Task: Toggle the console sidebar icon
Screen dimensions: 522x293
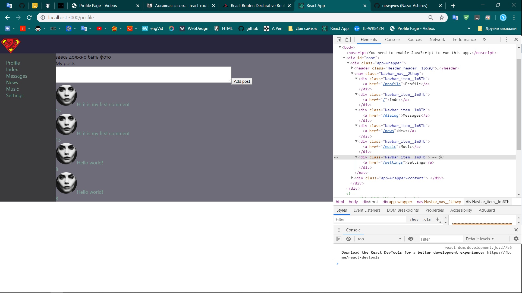Action: [x=339, y=239]
